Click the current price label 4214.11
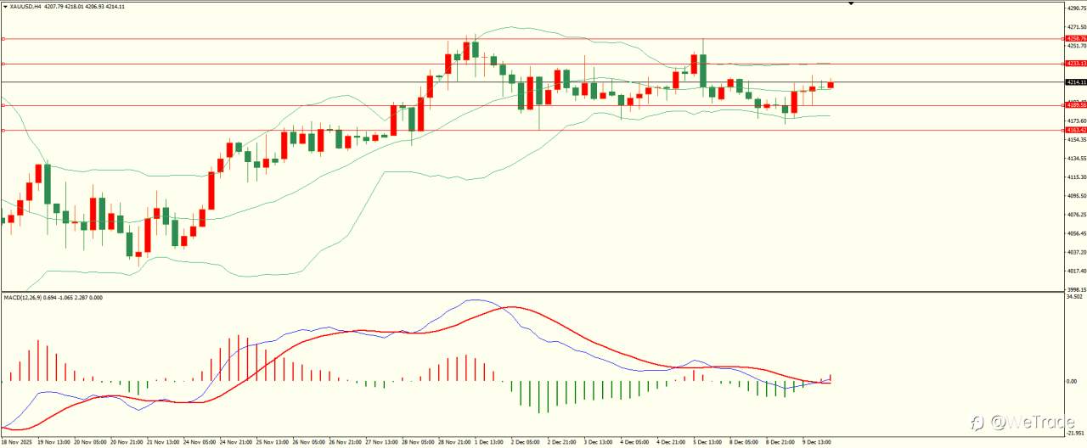This screenshot has height=448, width=1087. click(1075, 81)
